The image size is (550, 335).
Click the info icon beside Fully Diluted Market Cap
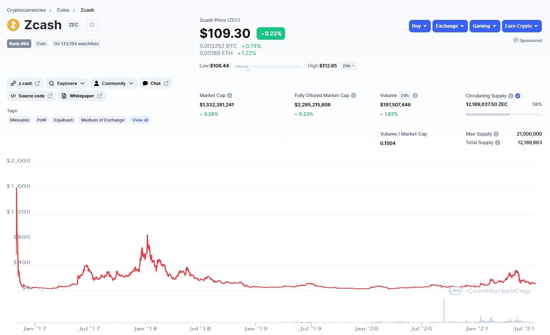[x=354, y=95]
